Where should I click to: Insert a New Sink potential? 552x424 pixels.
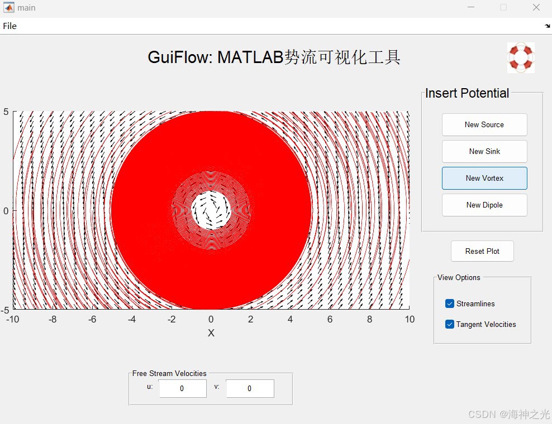[x=484, y=151]
